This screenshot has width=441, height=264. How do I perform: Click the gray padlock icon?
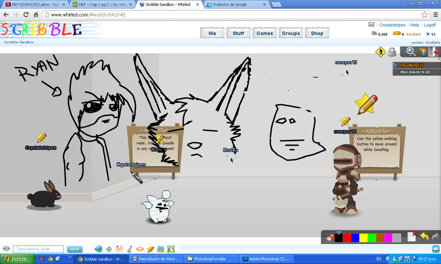pyautogui.click(x=392, y=52)
